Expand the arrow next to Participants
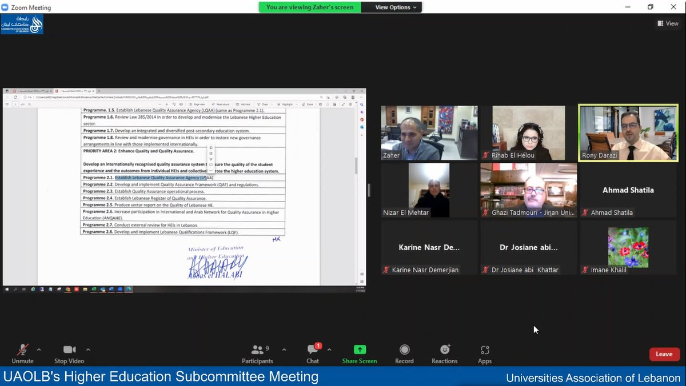The height and width of the screenshot is (386, 686). (x=284, y=349)
